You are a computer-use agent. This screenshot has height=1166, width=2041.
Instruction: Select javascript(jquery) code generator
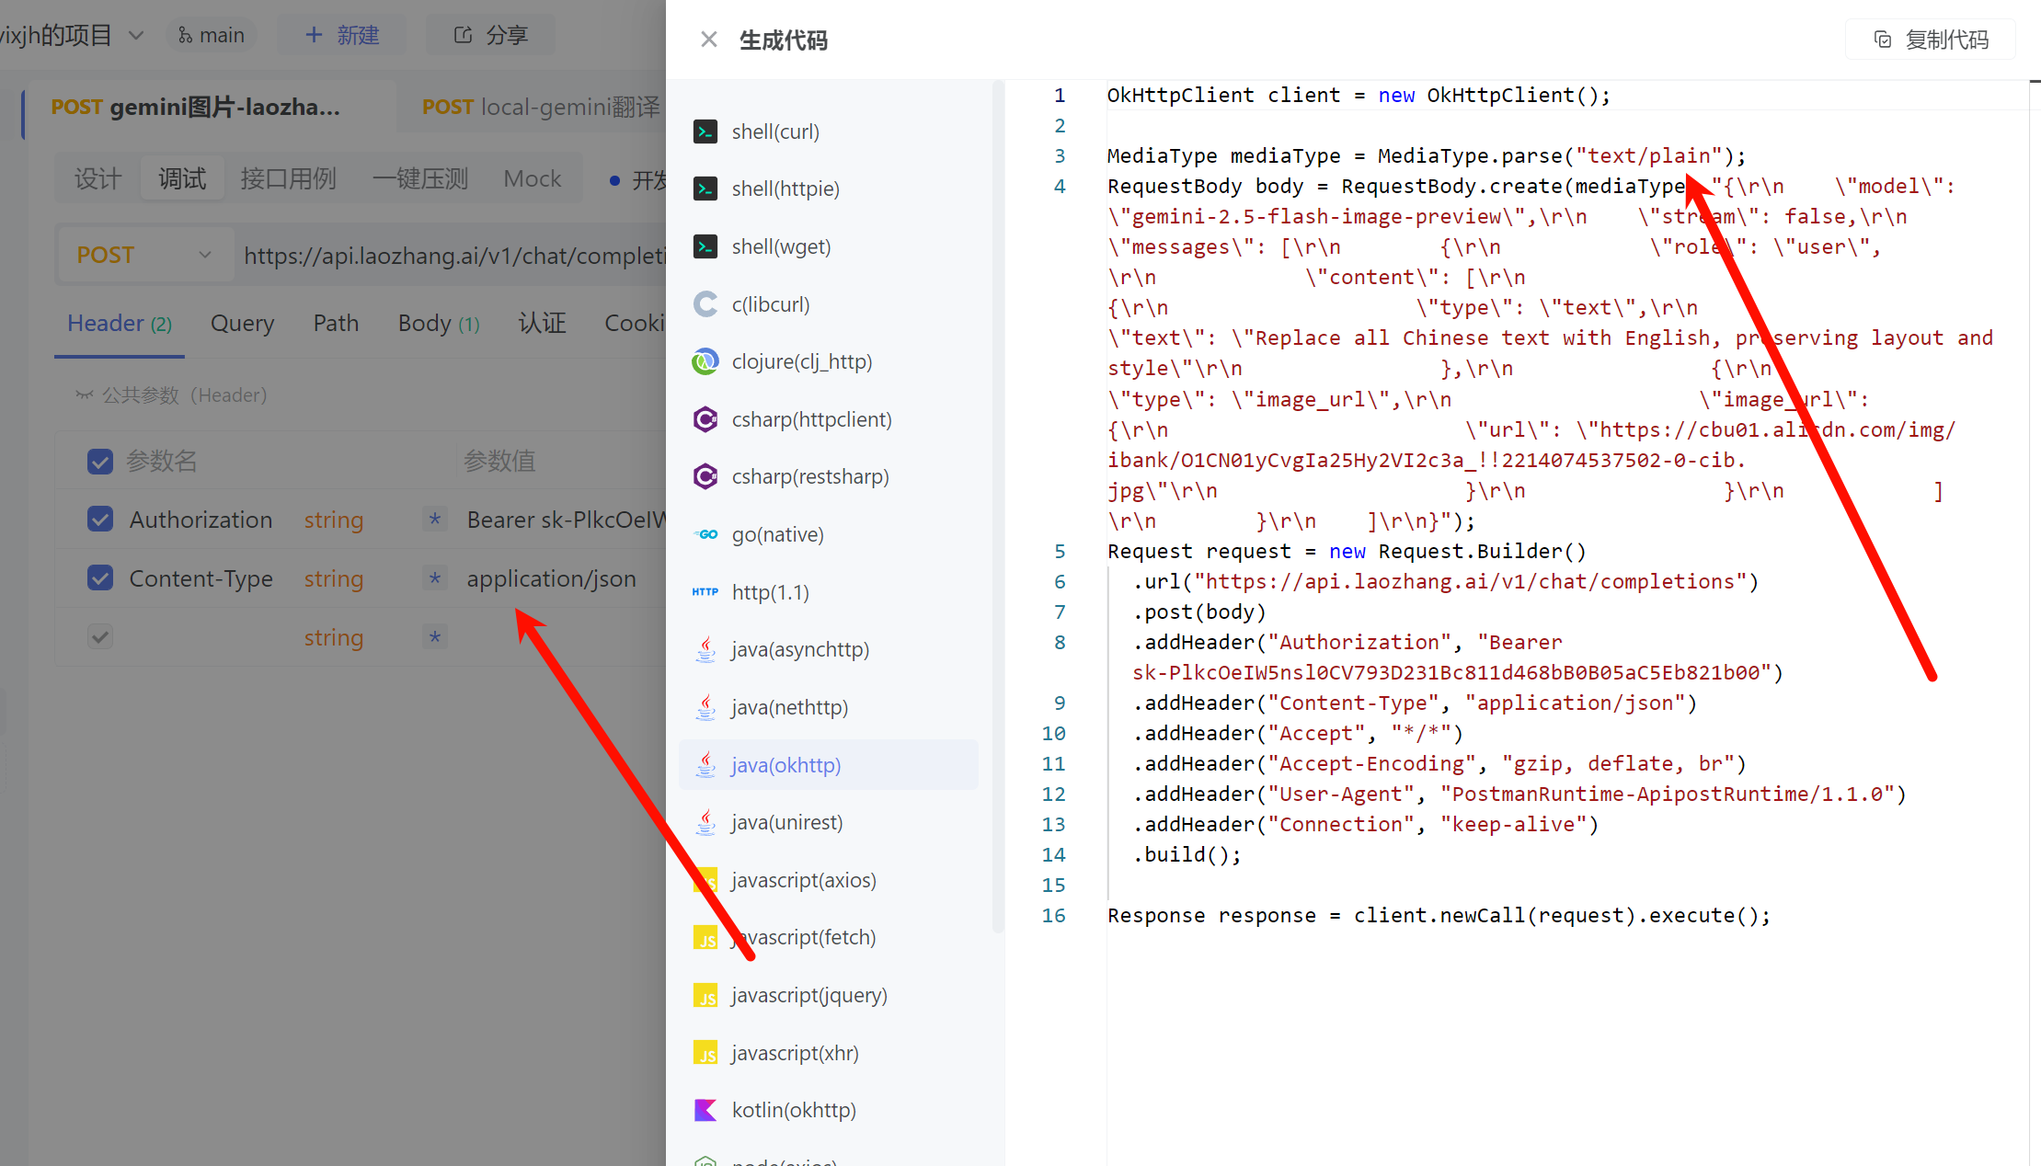(x=808, y=995)
